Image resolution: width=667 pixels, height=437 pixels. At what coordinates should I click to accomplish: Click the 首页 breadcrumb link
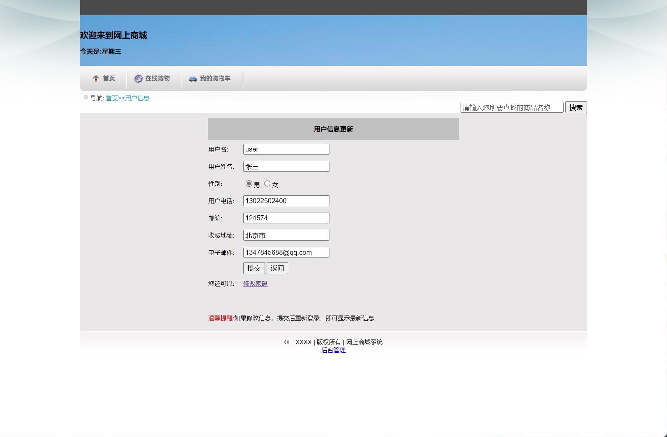click(x=111, y=98)
